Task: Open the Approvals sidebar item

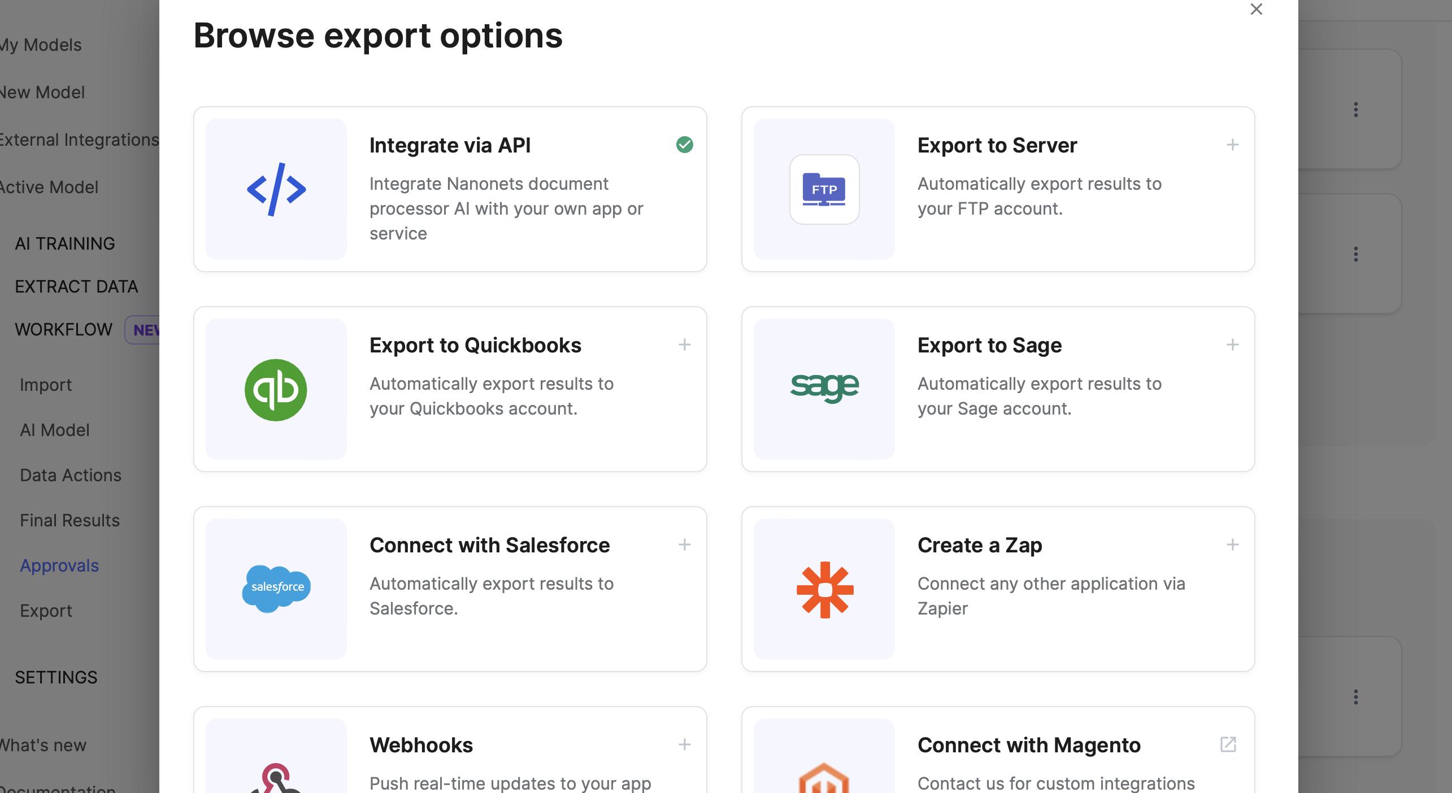Action: tap(59, 565)
